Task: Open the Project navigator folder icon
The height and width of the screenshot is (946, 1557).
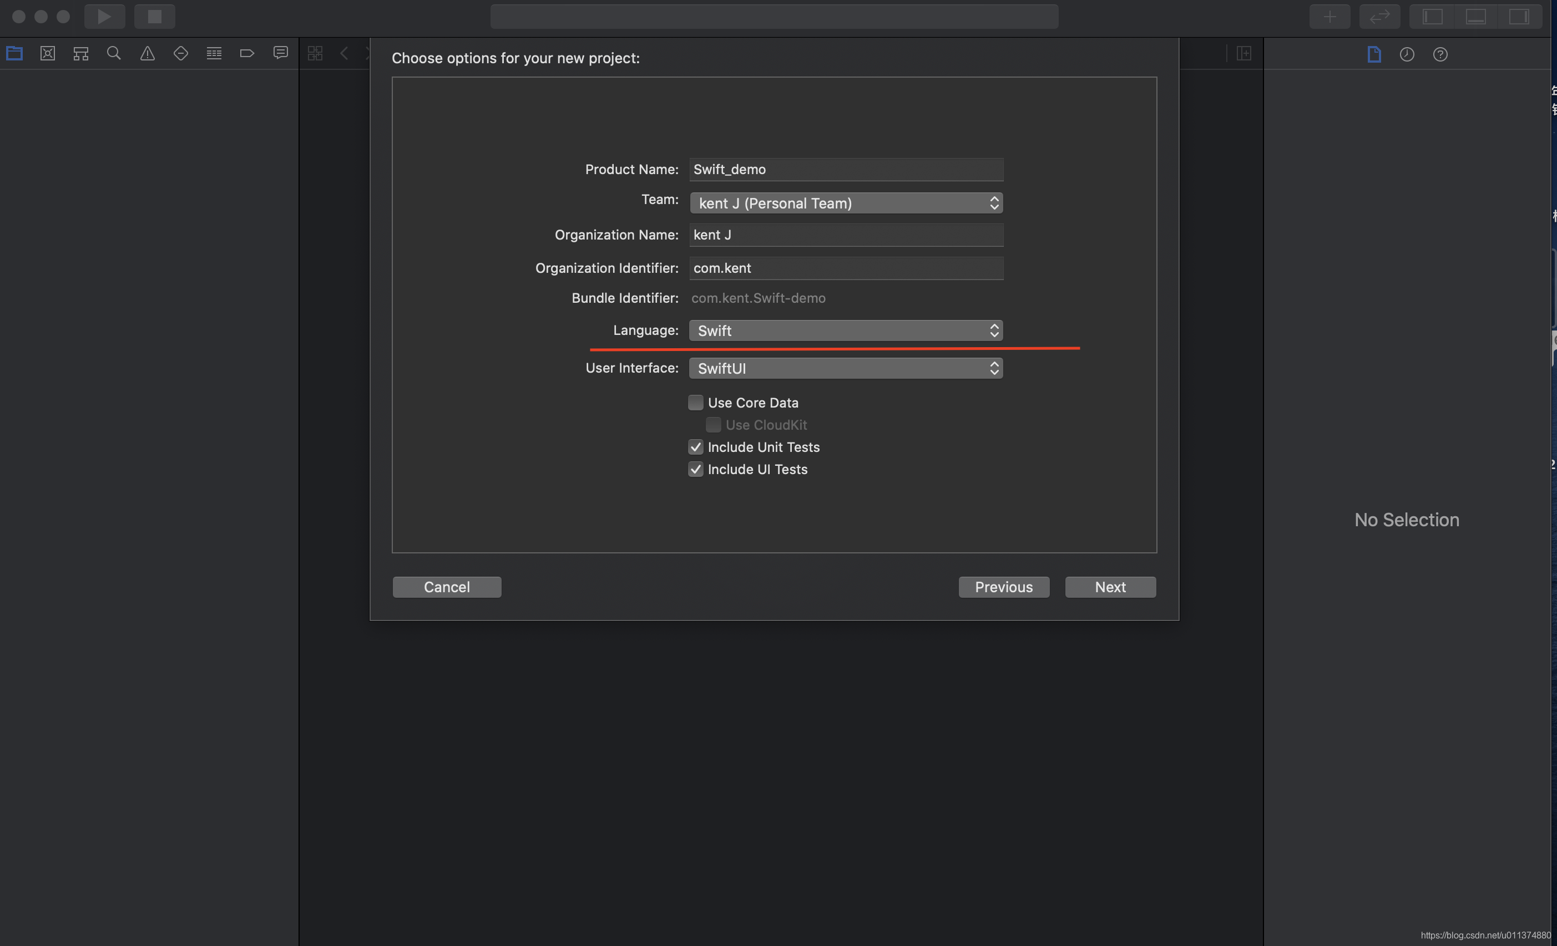Action: [14, 54]
